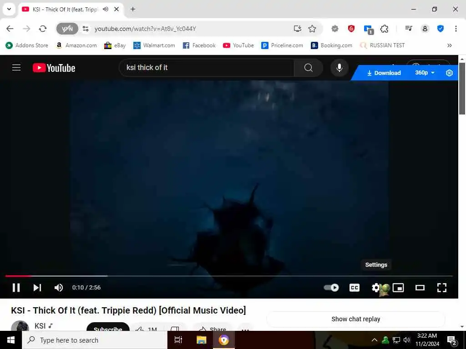The width and height of the screenshot is (466, 349).
Task: Open the Facebook bookmark
Action: [x=199, y=45]
